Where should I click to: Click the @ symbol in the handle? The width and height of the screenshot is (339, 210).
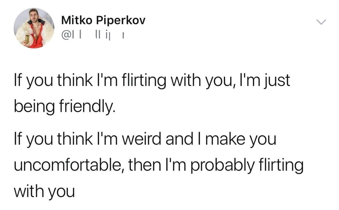pyautogui.click(x=65, y=35)
